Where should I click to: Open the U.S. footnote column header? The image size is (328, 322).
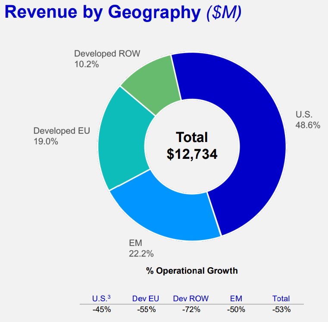pos(102,298)
